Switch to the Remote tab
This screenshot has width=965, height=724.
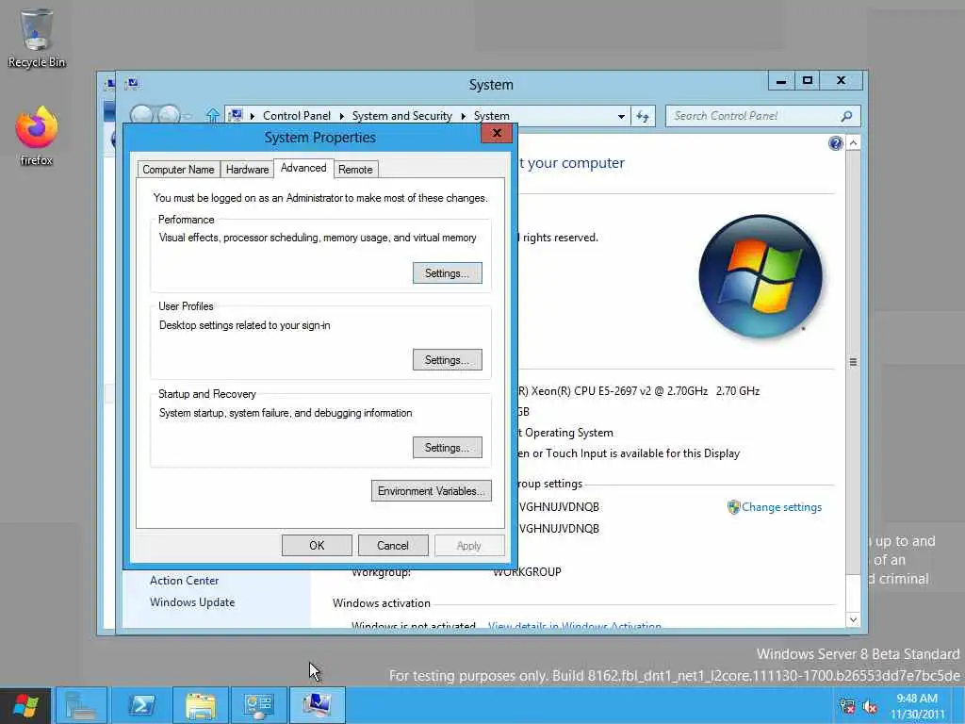355,170
